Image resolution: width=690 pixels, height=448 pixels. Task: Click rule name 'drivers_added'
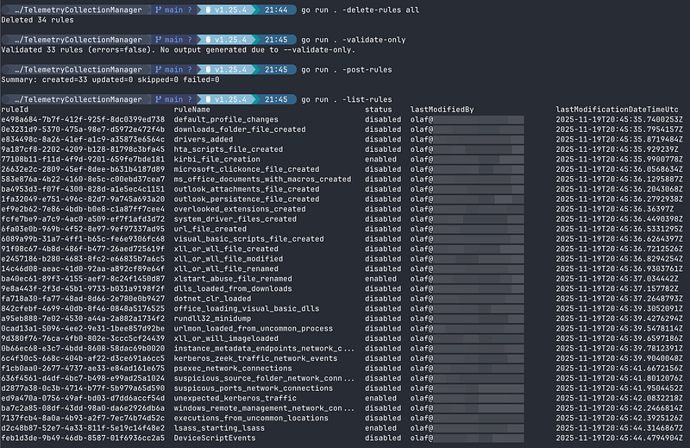[x=204, y=139]
